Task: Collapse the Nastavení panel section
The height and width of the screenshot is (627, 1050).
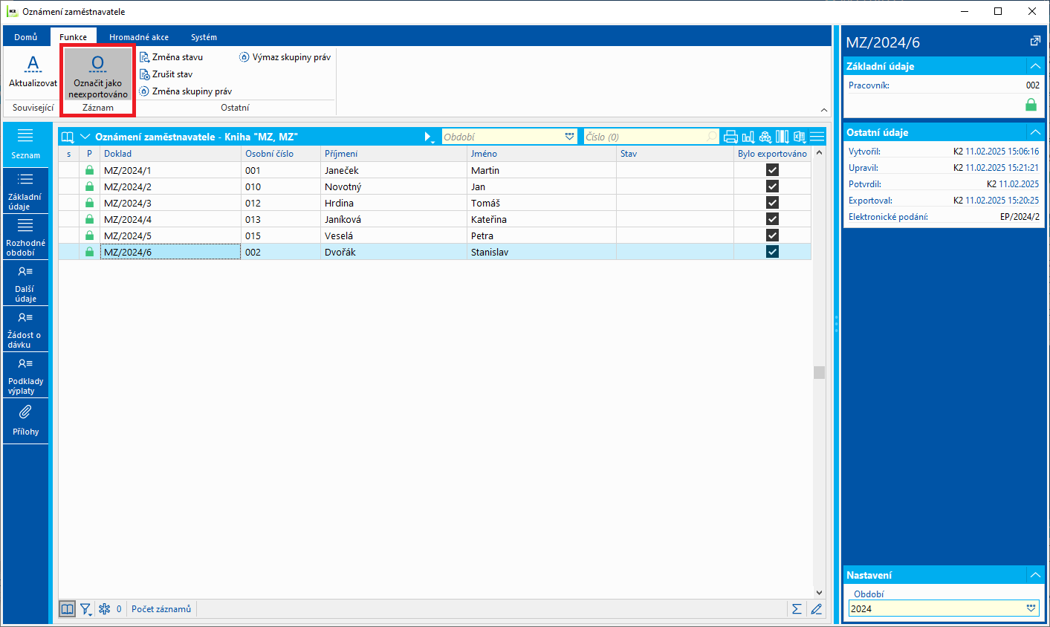Action: coord(1035,575)
